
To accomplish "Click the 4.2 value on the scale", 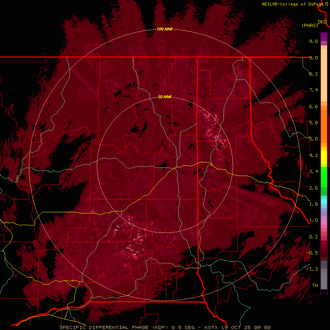I will [313, 155].
